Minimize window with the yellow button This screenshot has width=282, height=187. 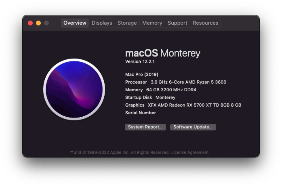pyautogui.click(x=38, y=23)
